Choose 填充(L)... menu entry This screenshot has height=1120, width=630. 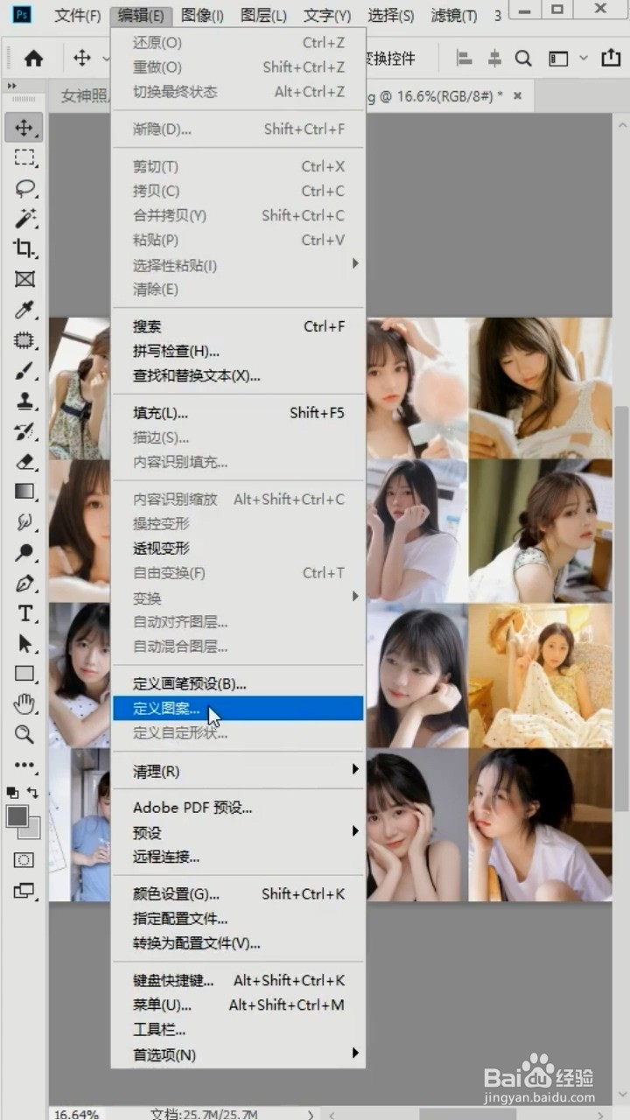coord(238,413)
